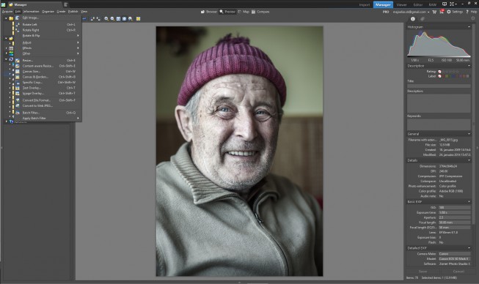Show the Information panel with the info icon
Viewport: 479px width, 284px height.
(413, 19)
